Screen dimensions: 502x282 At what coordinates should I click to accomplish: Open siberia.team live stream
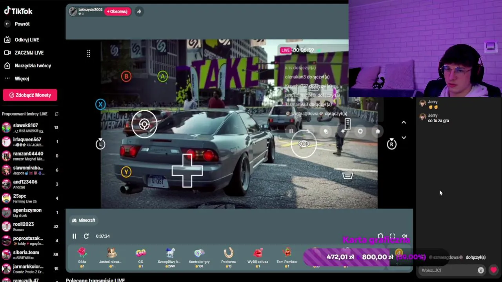pyautogui.click(x=30, y=255)
